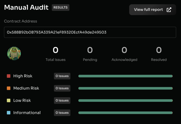Viewport: 181px width, 124px height.
Task: Select the Total Issues count
Action: tap(56, 50)
